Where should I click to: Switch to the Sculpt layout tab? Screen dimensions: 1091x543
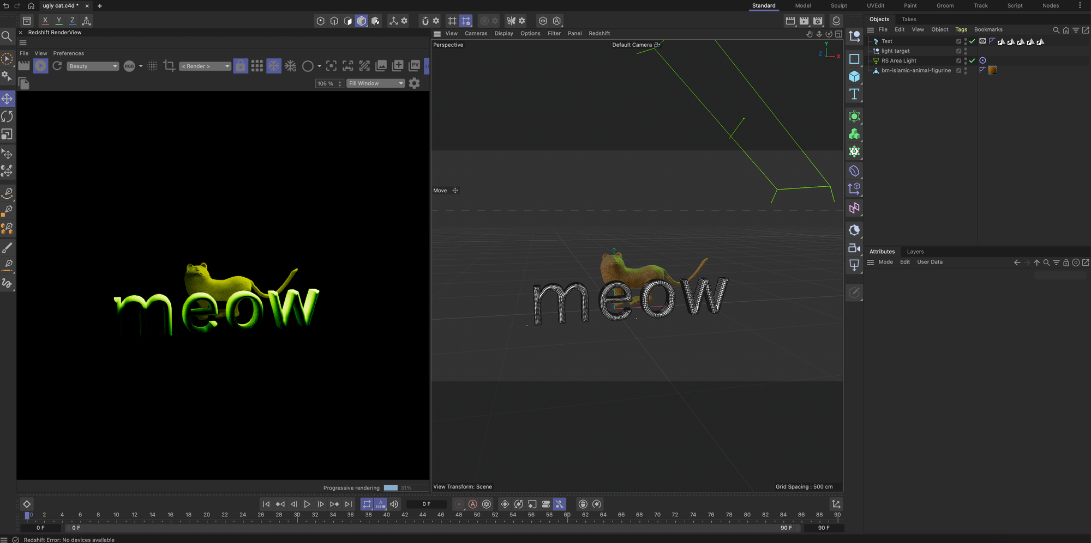(x=838, y=5)
